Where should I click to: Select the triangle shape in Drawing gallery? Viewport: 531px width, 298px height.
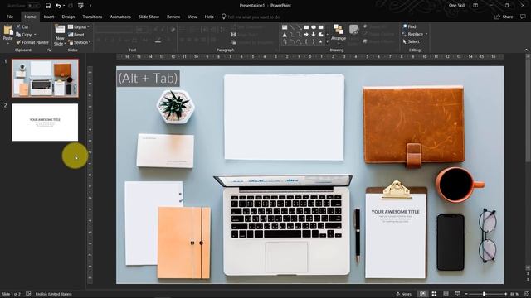285,35
